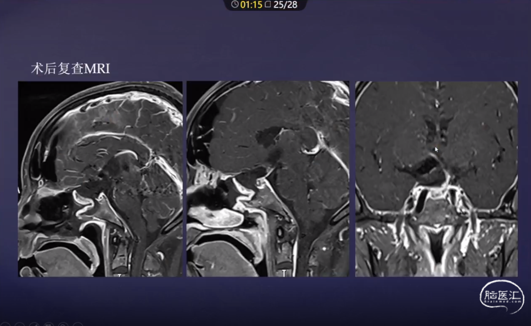Select the middle sagittal MRI image
Image resolution: width=531 pixels, height=326 pixels.
point(268,179)
